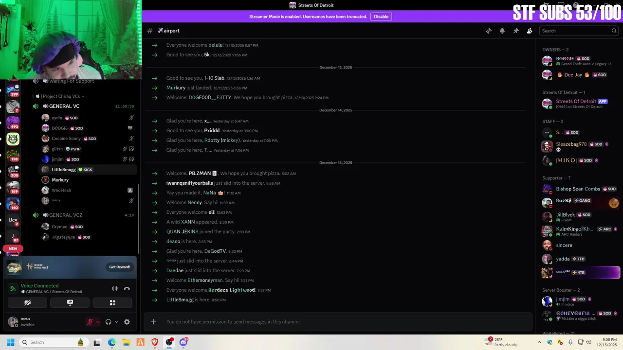Click QUAN JEKINS name in join message
Image resolution: width=623 pixels, height=350 pixels.
click(x=182, y=232)
